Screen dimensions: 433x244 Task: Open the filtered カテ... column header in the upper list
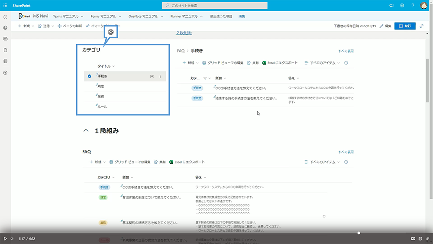[200, 78]
